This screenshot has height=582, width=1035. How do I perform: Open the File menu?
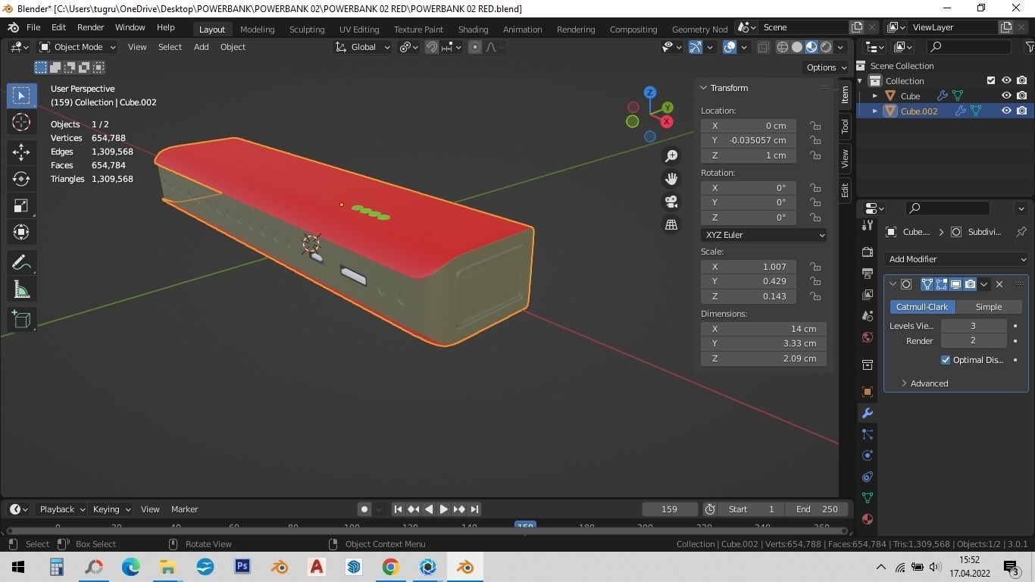[33, 27]
